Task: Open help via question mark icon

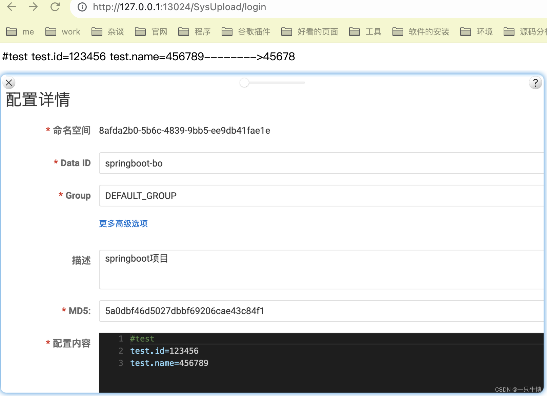Action: point(535,83)
